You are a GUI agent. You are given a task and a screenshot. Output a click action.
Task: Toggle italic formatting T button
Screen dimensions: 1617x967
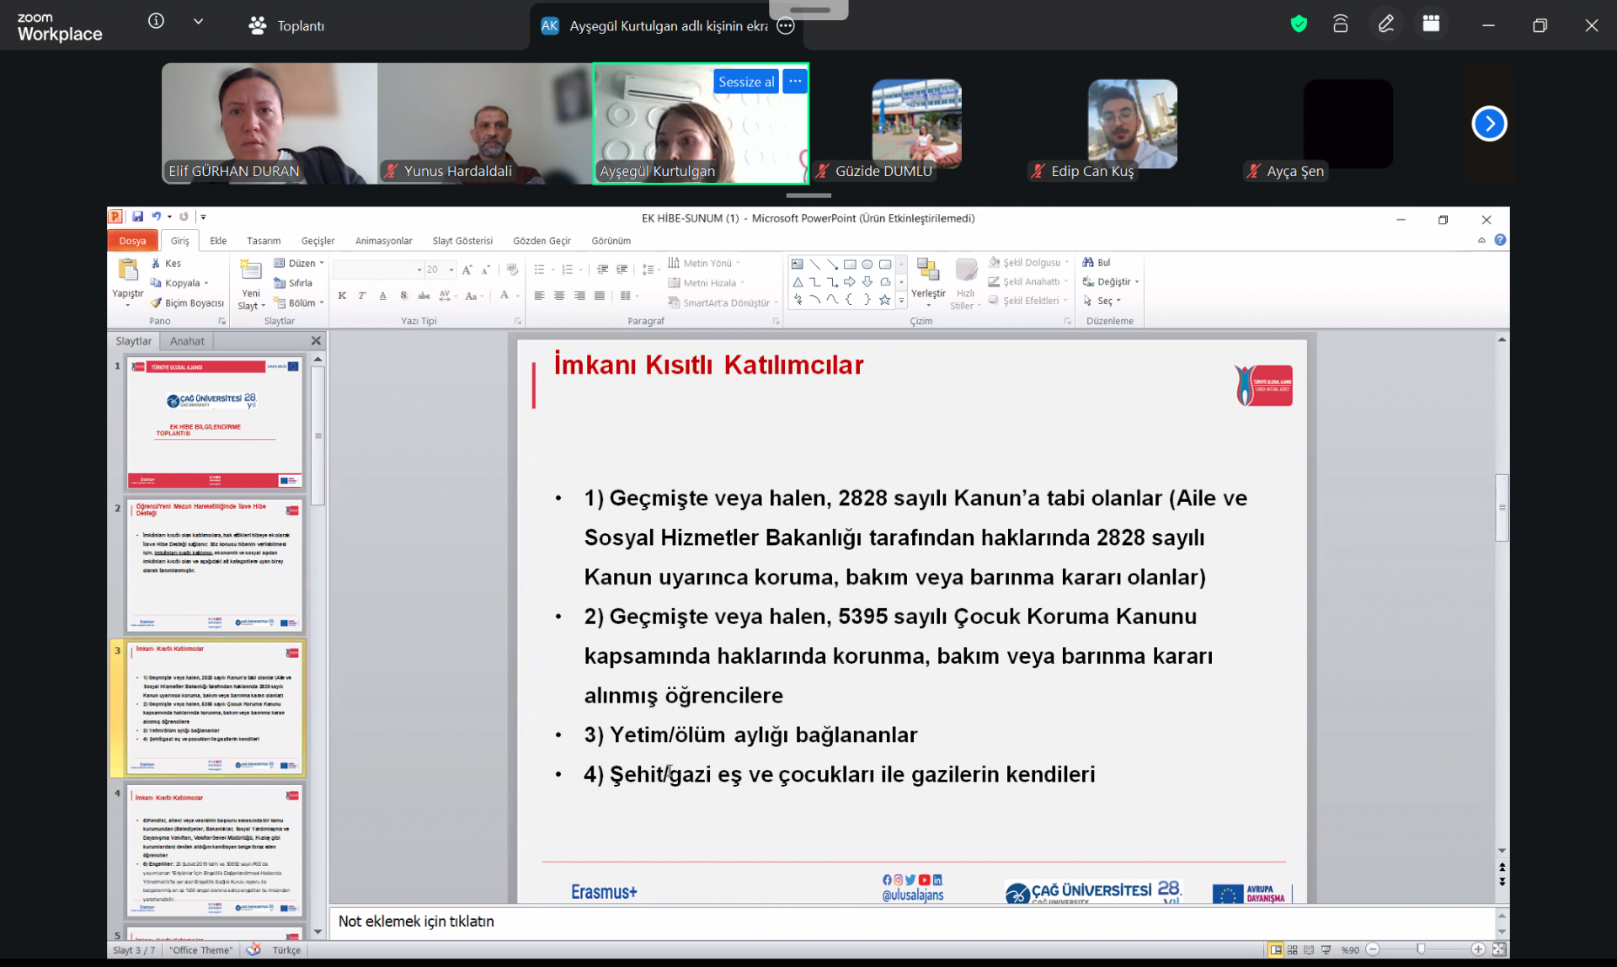pyautogui.click(x=362, y=296)
